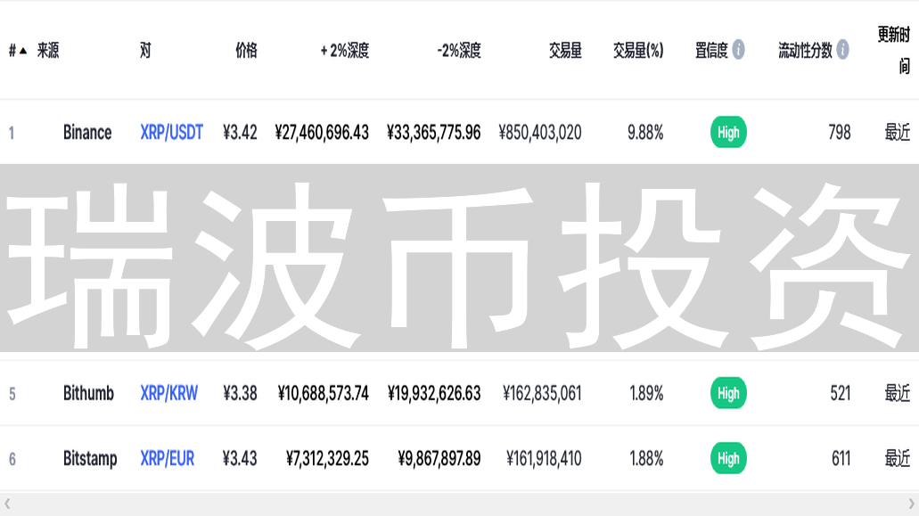Click +2% depth value ¥10,688,573.74
Screen dimensions: 919x516
[324, 393]
